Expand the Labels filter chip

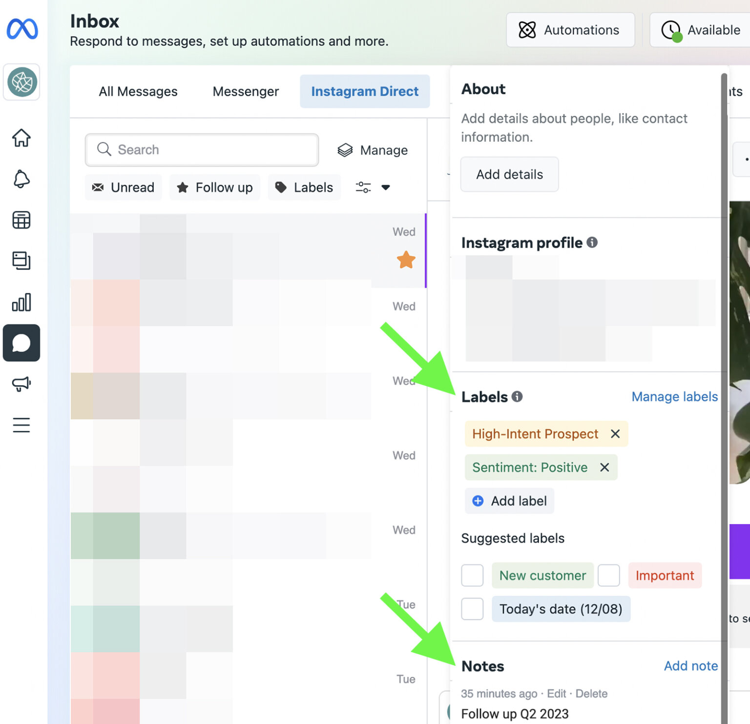point(304,187)
